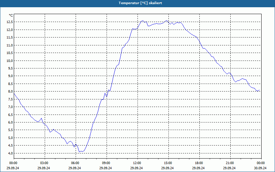This screenshot has width=275, height=172.
Task: Click the 03:00 time axis label
Action: (x=45, y=163)
